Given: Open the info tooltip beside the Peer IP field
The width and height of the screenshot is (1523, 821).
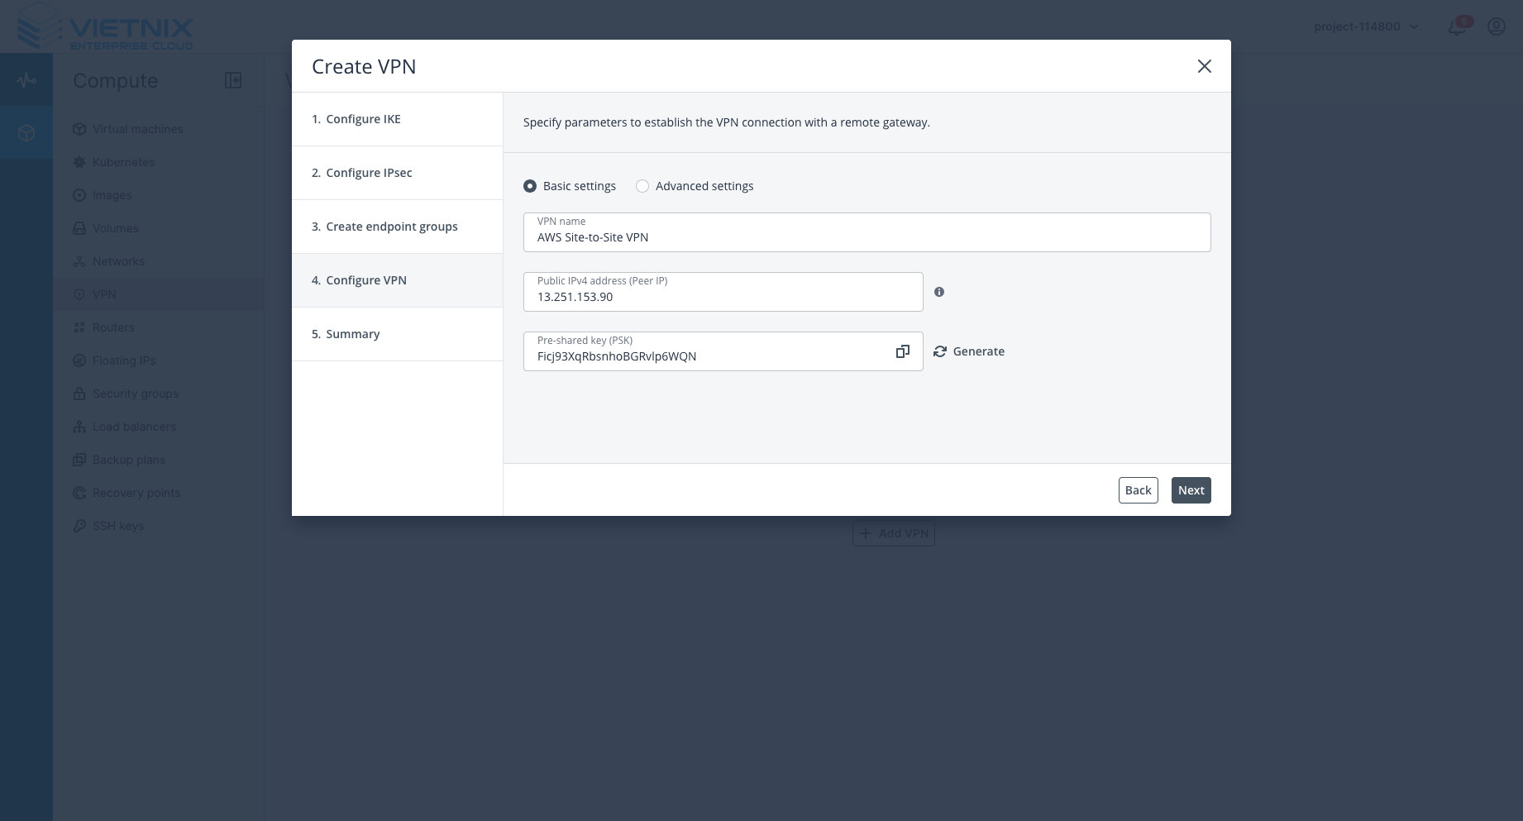Looking at the screenshot, I should pos(939,291).
